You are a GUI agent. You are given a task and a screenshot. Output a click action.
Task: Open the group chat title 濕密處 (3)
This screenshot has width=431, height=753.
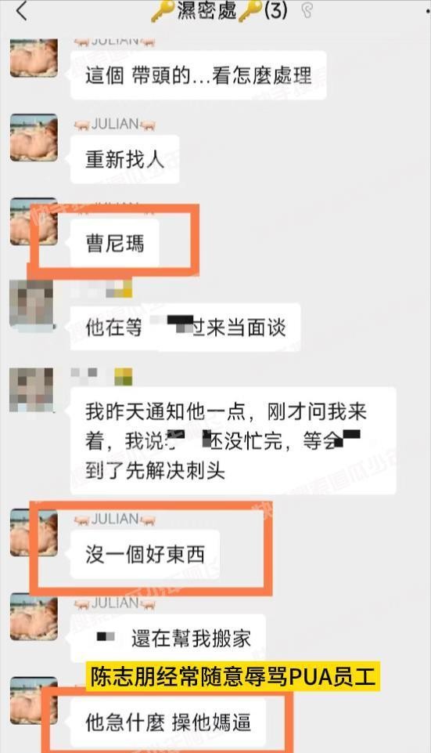tap(220, 10)
